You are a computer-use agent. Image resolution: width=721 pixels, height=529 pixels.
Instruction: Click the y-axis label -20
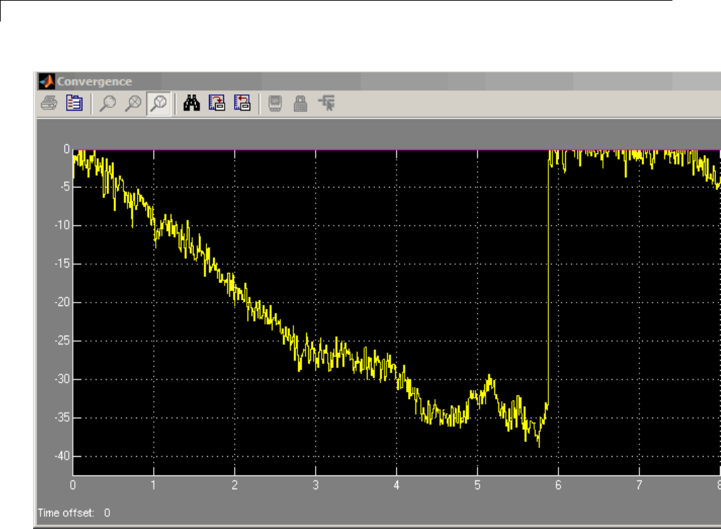click(x=62, y=303)
